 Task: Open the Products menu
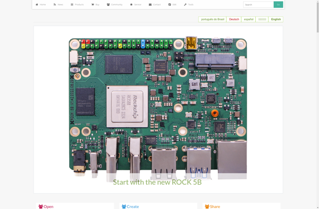click(x=77, y=4)
